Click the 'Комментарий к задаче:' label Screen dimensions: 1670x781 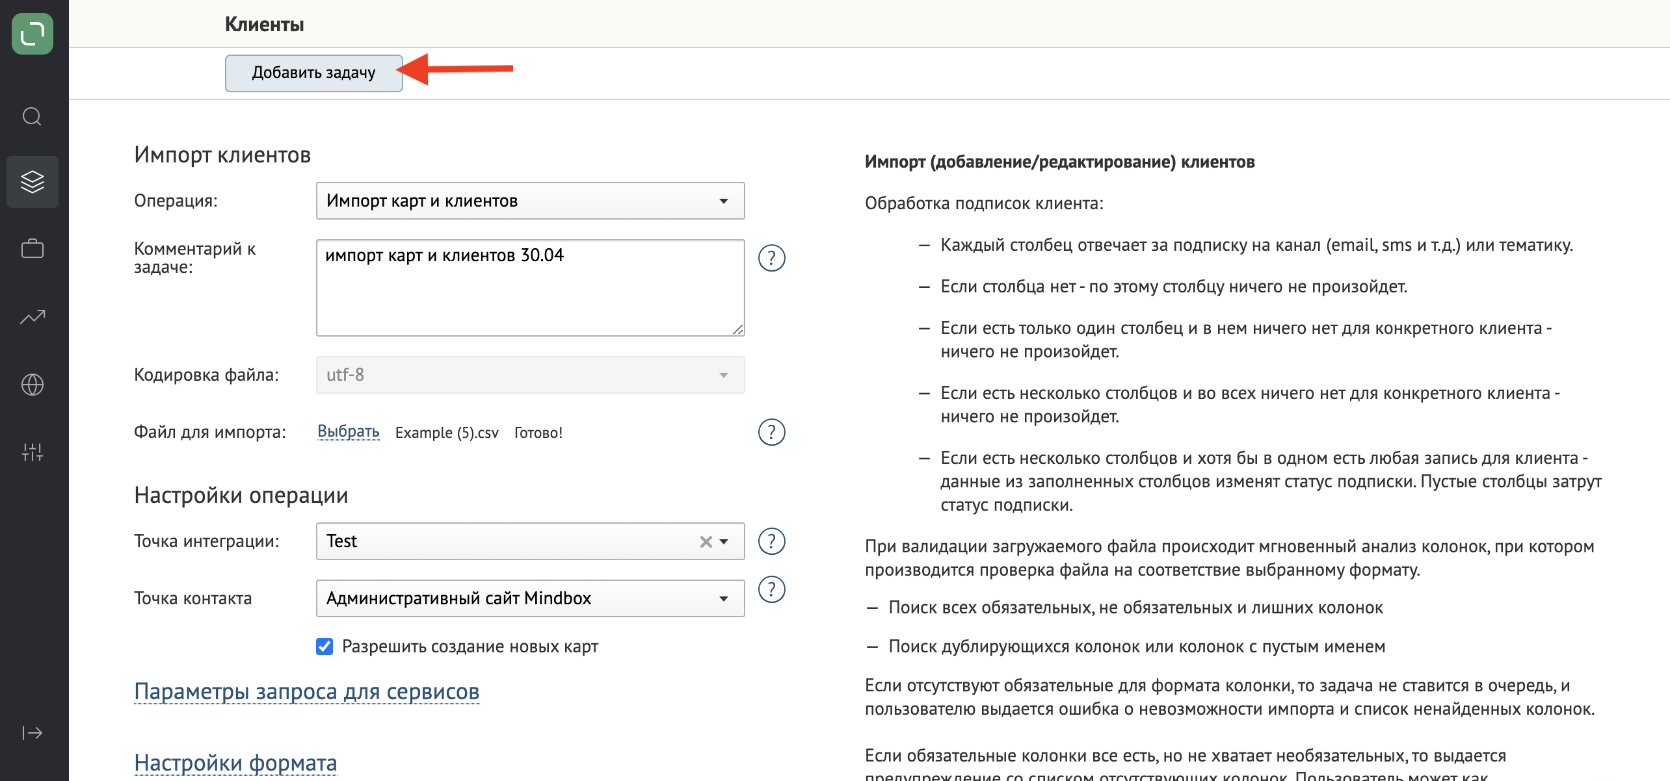click(195, 258)
